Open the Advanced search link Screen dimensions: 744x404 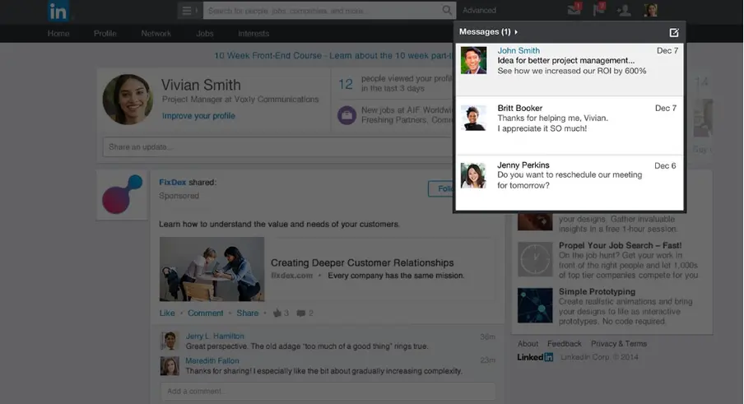[x=479, y=11]
